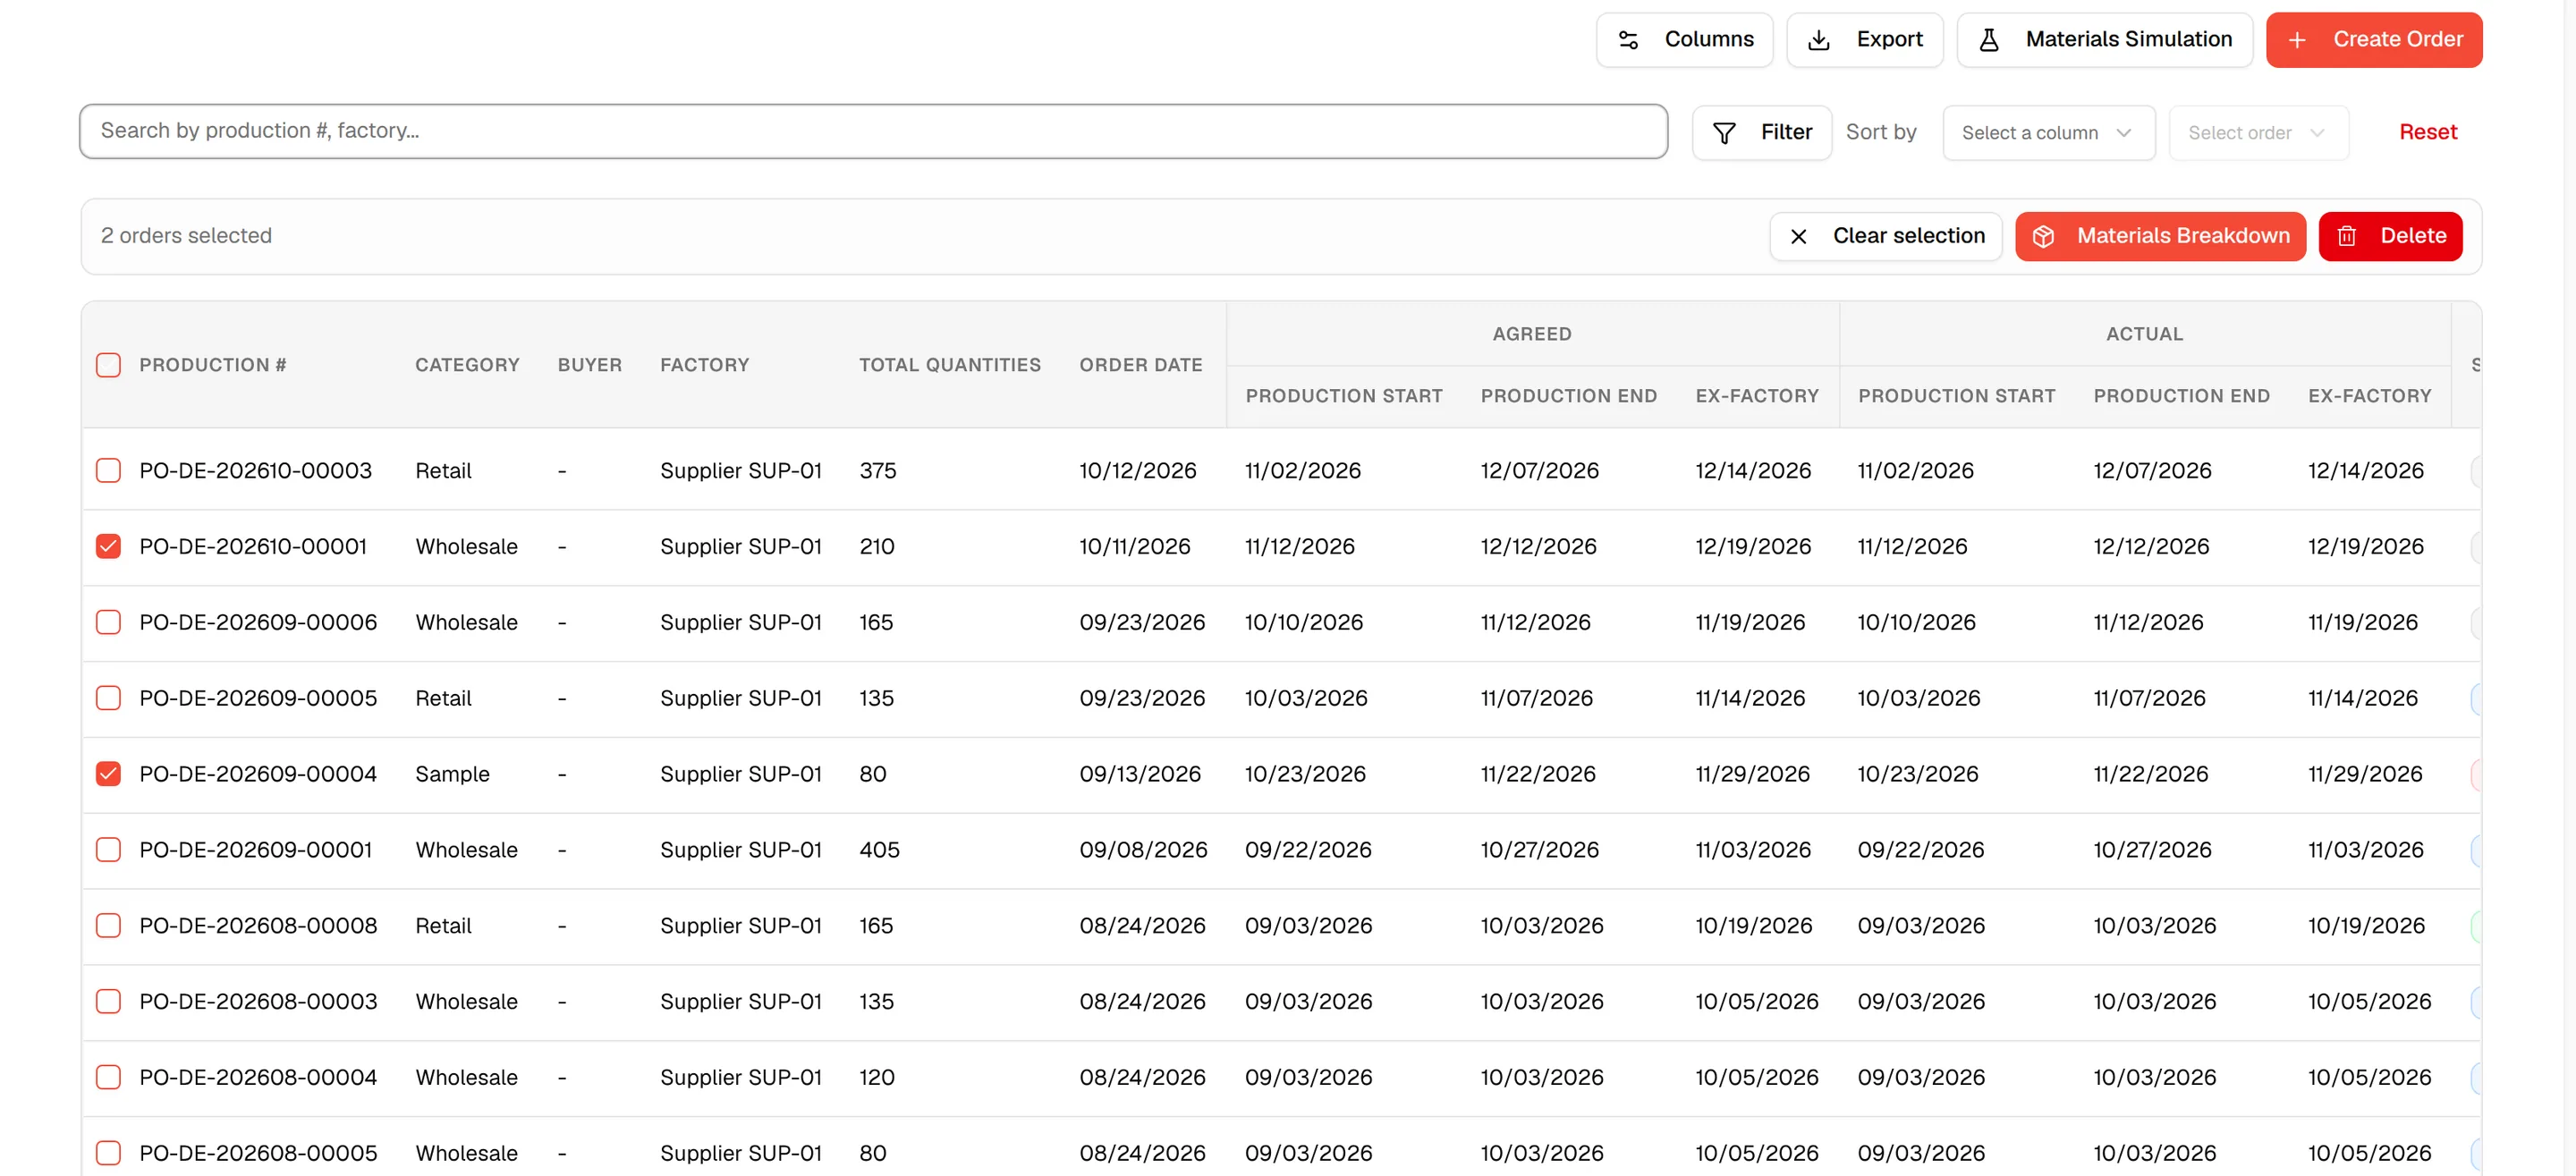
Task: Click Reset to clear sorting
Action: pyautogui.click(x=2427, y=132)
